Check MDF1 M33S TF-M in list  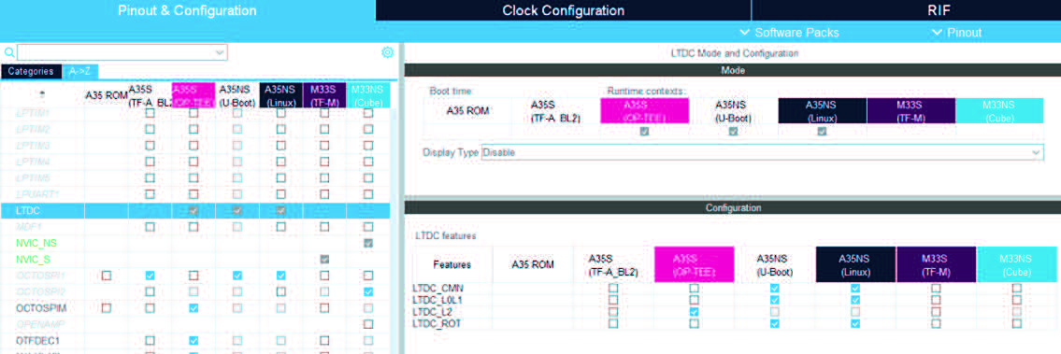[324, 227]
